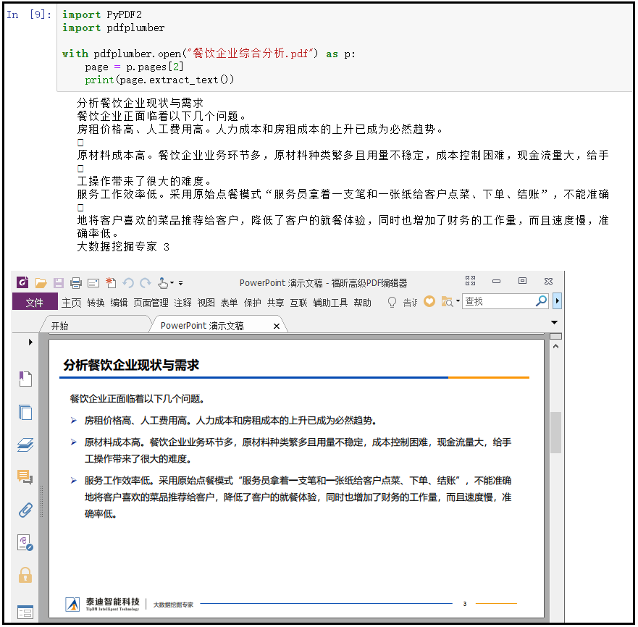
Task: Open the page thumbnails panel
Action: (x=25, y=411)
